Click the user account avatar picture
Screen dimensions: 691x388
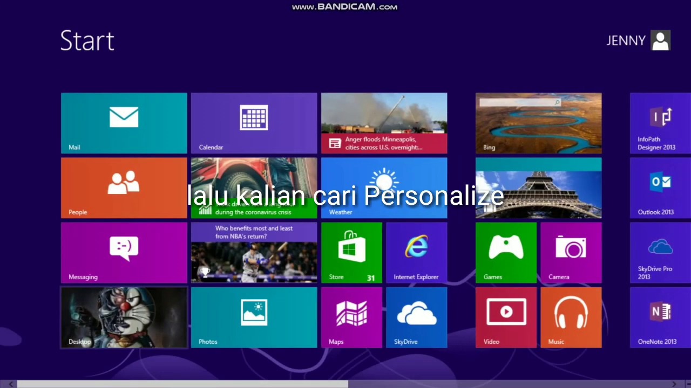(660, 40)
